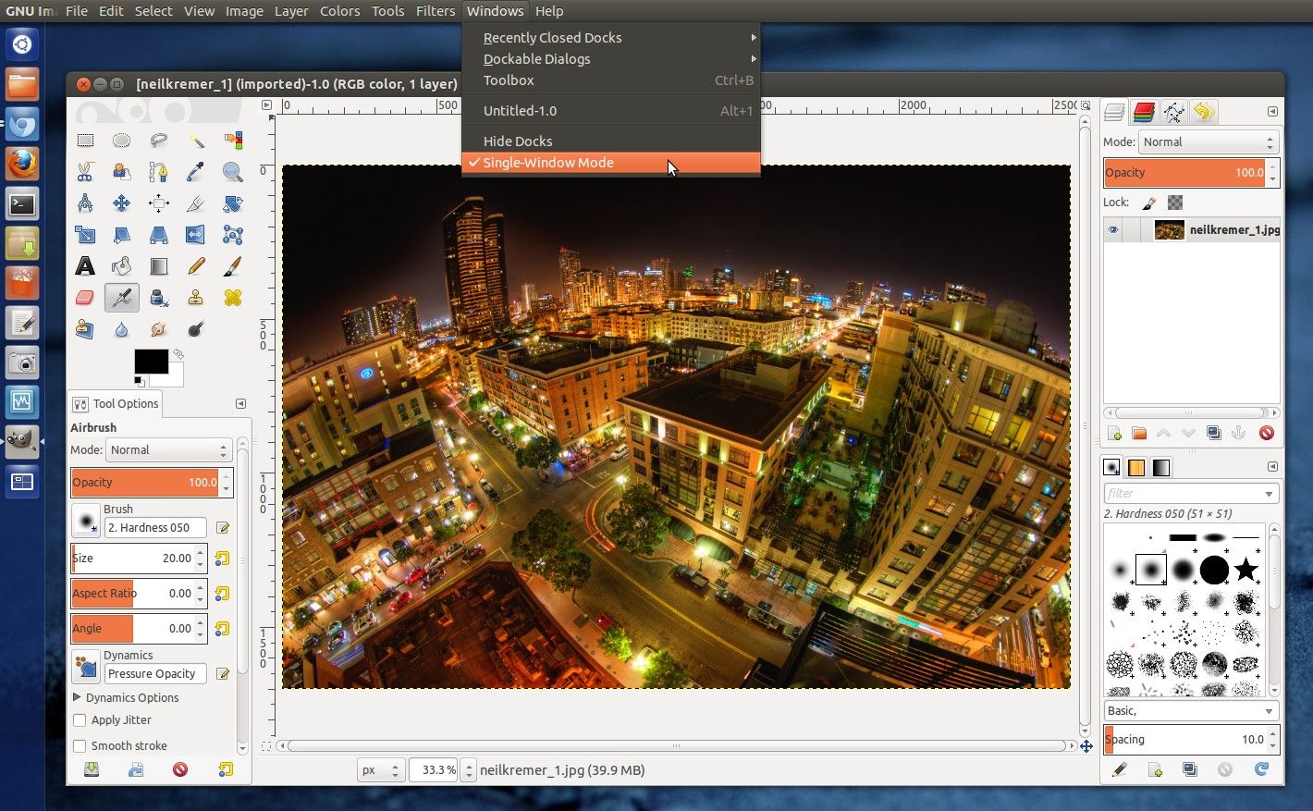This screenshot has height=811, width=1313.
Task: Open the brush dynamics editor icon
Action: pos(222,673)
